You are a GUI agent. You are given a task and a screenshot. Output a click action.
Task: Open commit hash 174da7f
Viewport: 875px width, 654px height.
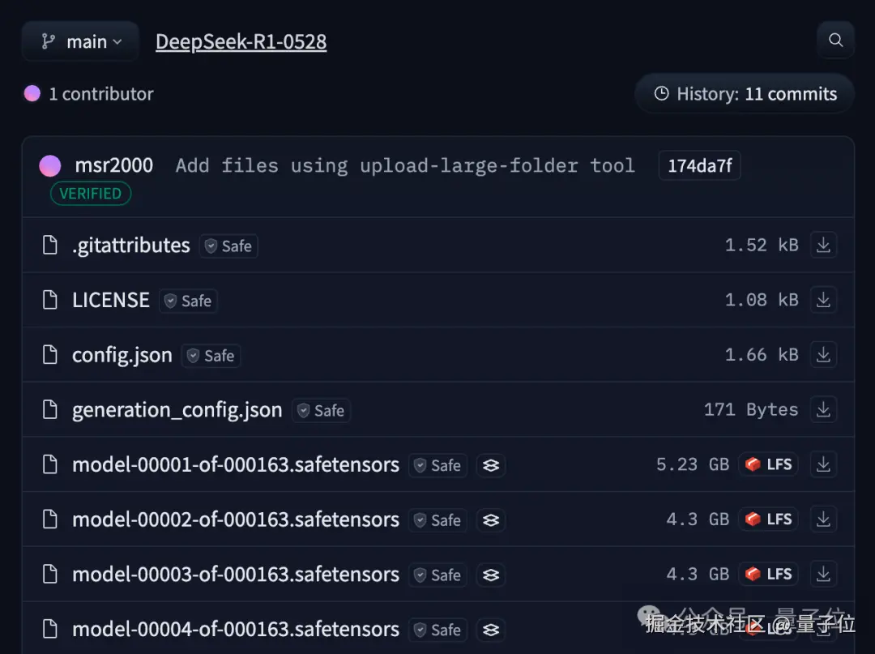click(700, 166)
